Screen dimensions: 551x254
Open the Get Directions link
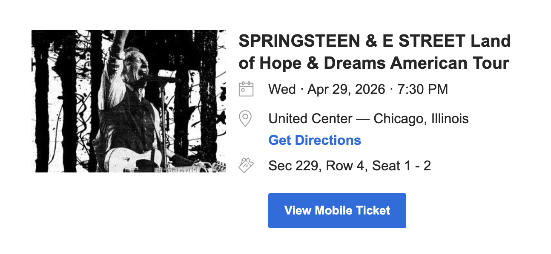point(315,140)
